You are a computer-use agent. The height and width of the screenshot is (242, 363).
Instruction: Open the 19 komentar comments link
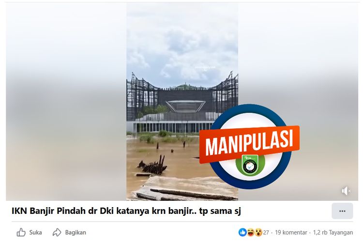tap(291, 232)
